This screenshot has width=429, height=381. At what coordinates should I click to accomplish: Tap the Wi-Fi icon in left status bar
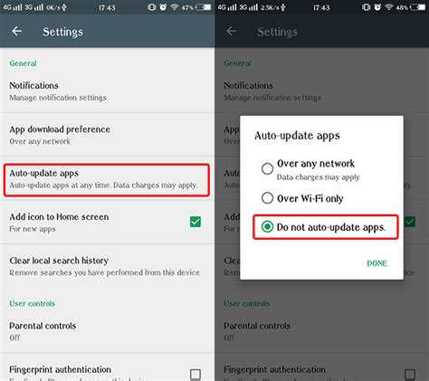(x=174, y=7)
